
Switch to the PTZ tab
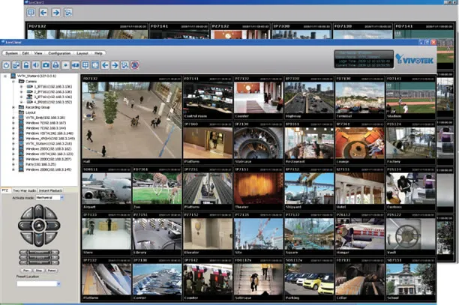click(x=5, y=190)
